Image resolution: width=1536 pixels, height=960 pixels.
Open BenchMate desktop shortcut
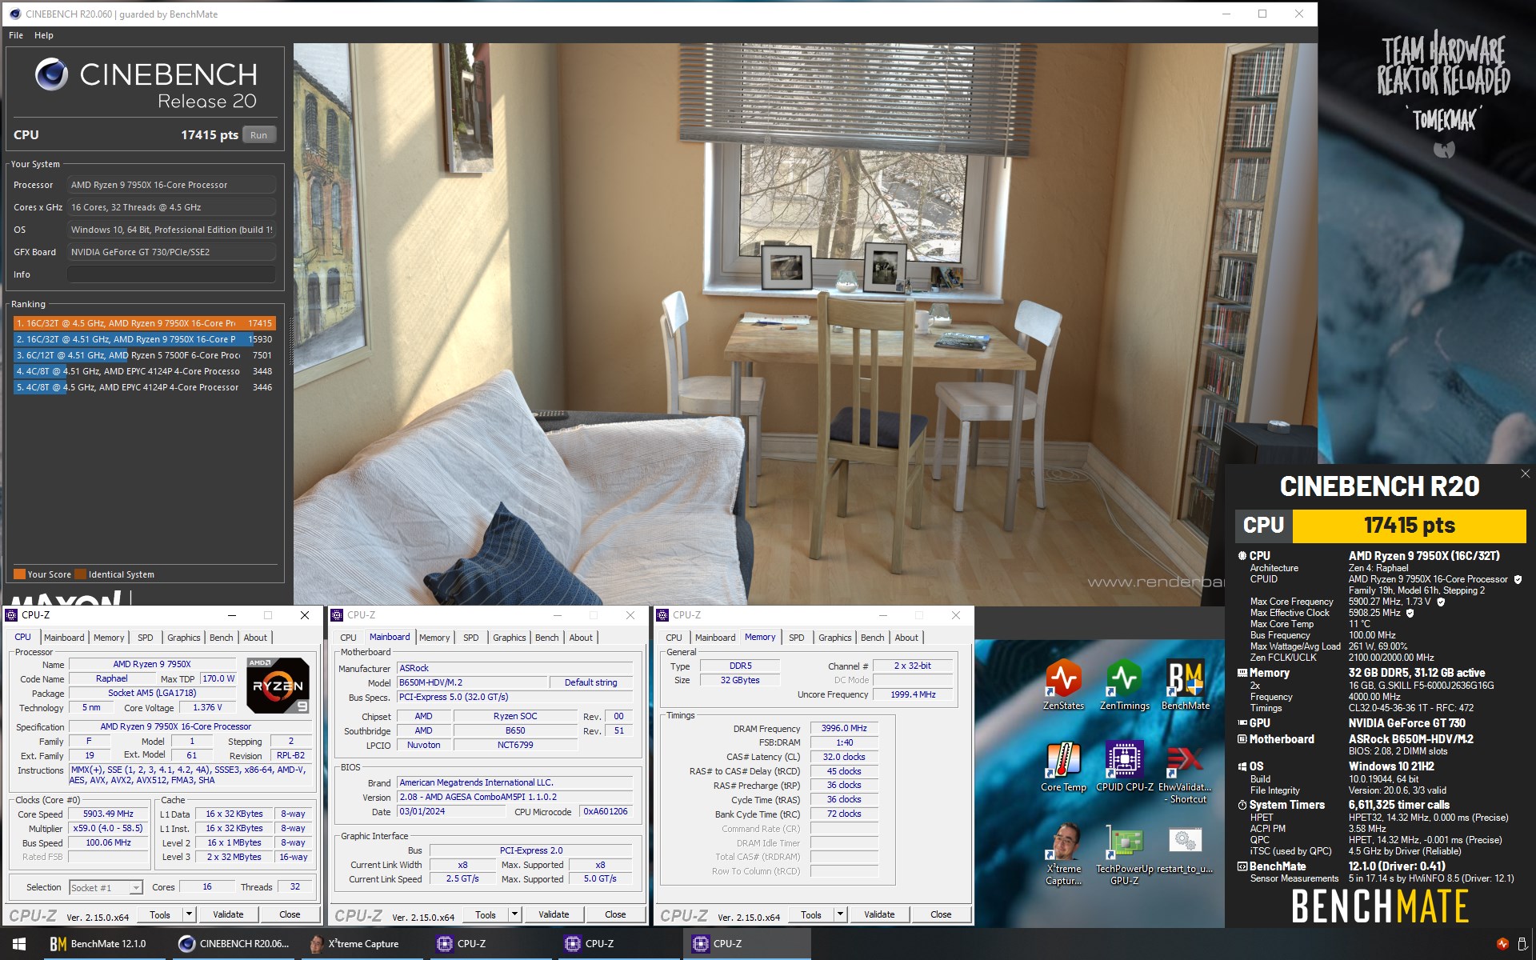click(x=1185, y=683)
